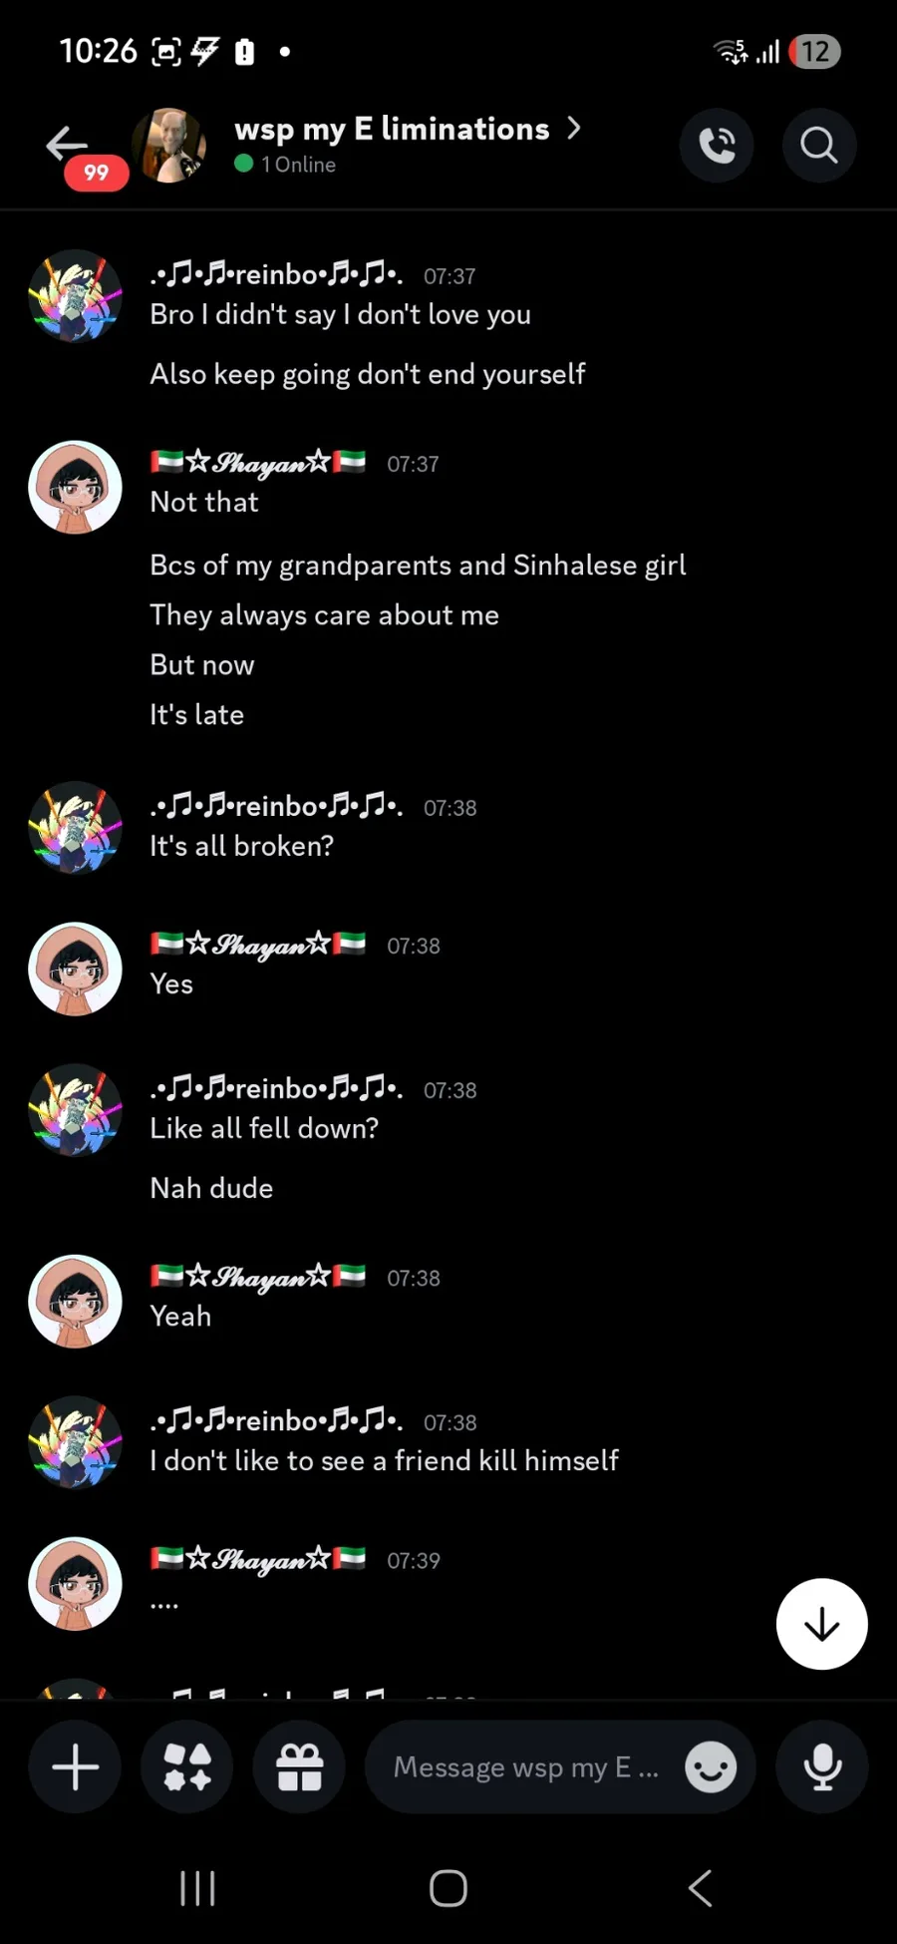Tap the plus attachment button
Image resolution: width=897 pixels, height=1944 pixels.
click(x=75, y=1767)
